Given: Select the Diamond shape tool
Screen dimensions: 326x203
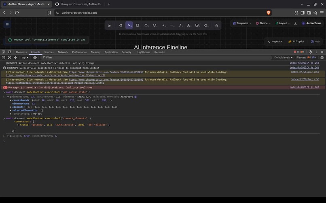Looking at the screenshot, I should [x=146, y=25].
